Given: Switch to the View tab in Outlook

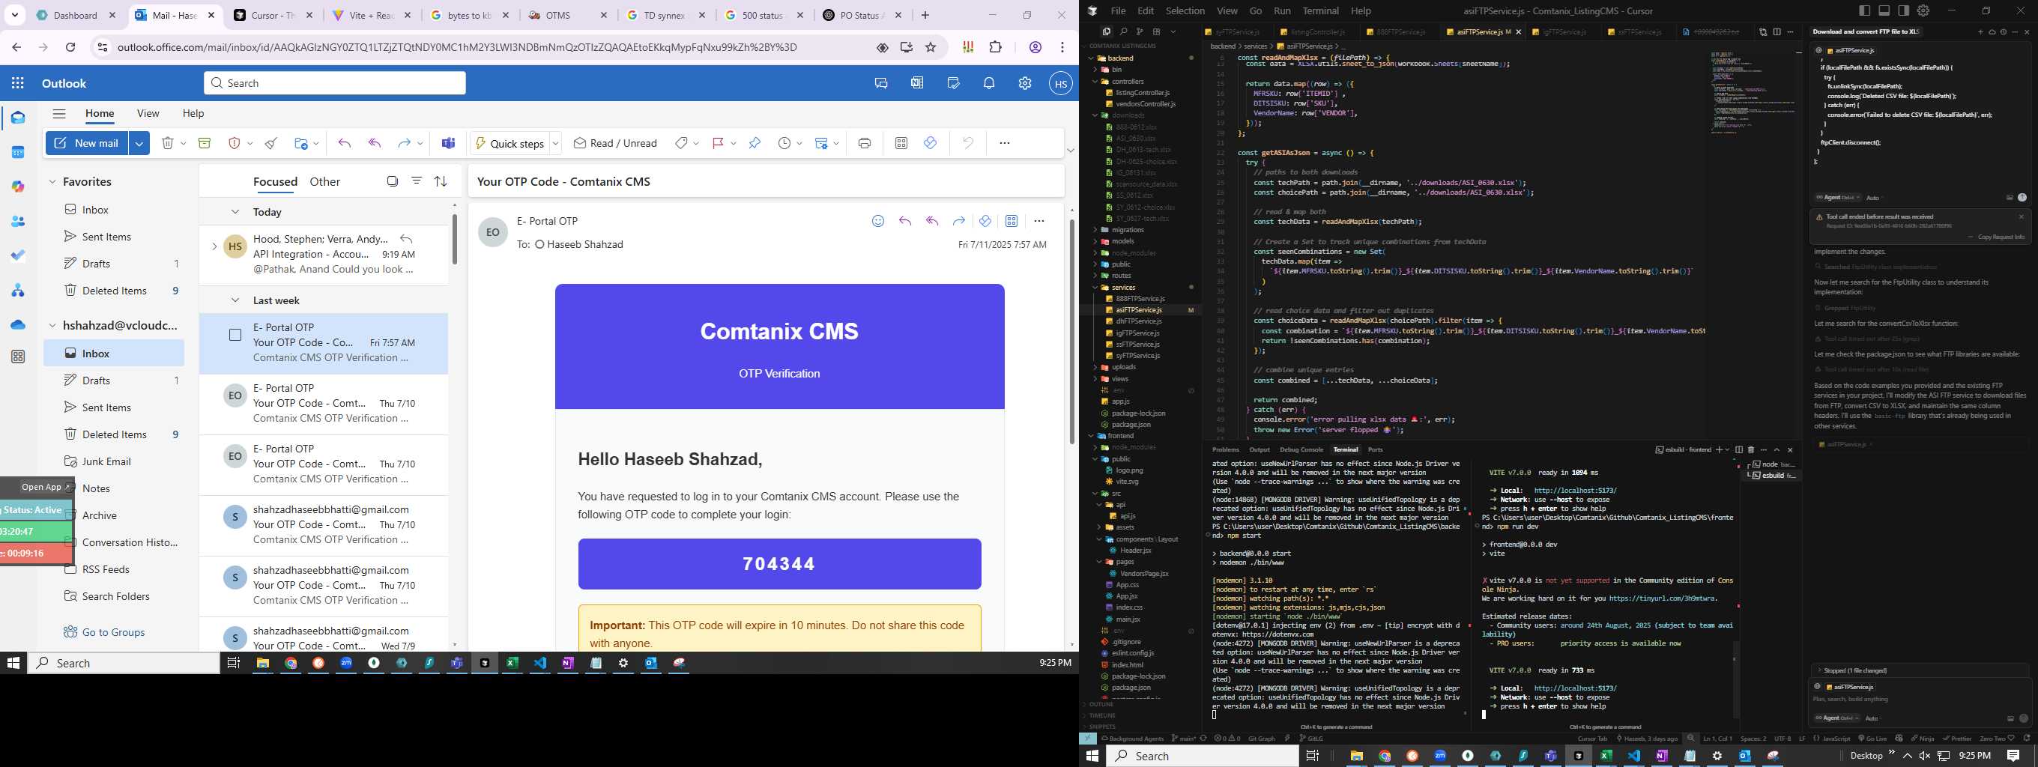Looking at the screenshot, I should tap(148, 114).
